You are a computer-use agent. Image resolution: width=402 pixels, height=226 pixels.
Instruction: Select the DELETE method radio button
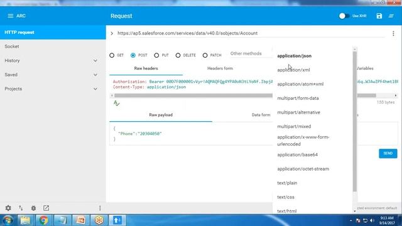click(x=178, y=55)
